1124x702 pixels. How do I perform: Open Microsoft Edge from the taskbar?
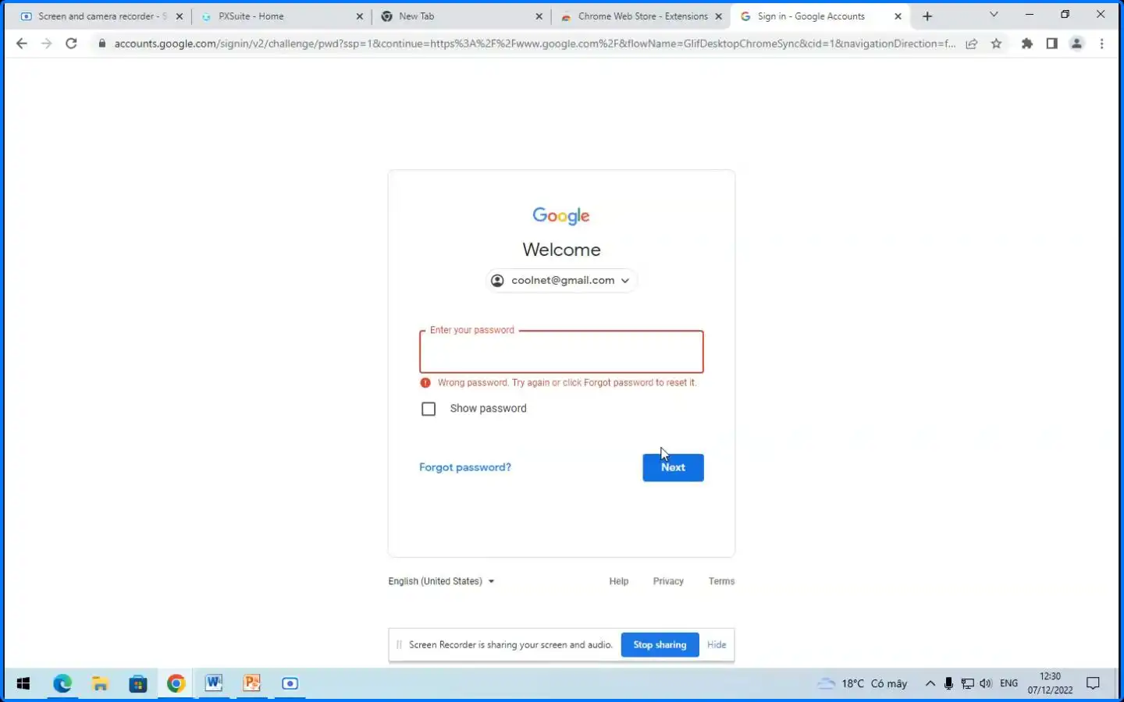coord(62,684)
